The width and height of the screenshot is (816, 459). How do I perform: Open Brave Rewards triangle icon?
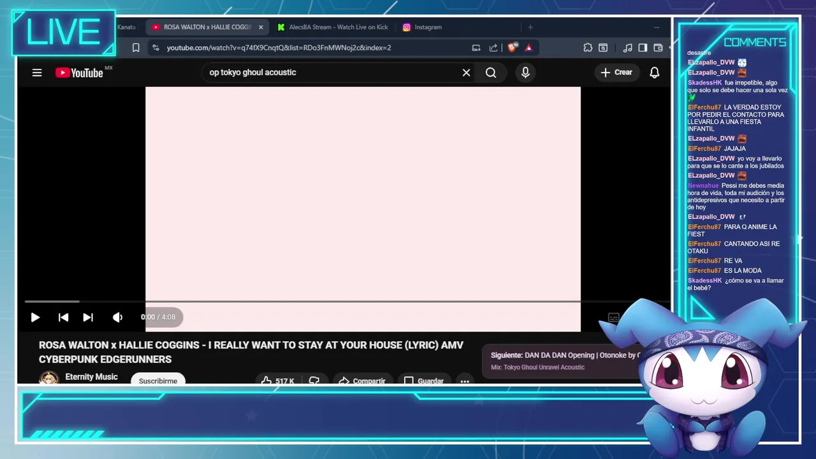coord(528,48)
